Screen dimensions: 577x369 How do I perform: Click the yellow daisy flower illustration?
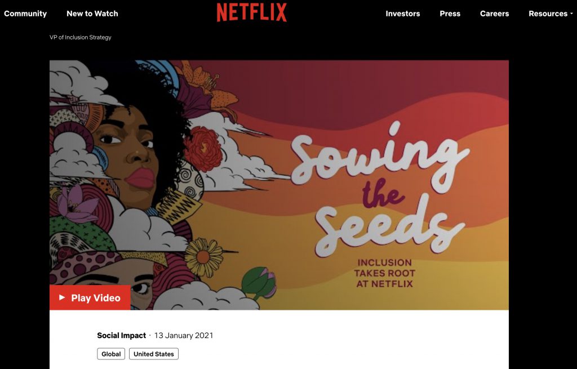point(203,257)
